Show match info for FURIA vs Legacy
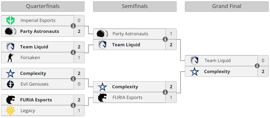This screenshot has height=118, width=270. [73, 105]
